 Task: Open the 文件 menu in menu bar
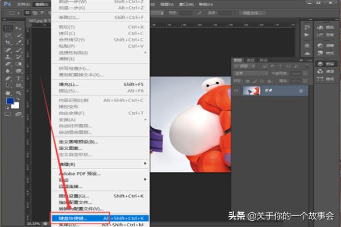(23, 4)
